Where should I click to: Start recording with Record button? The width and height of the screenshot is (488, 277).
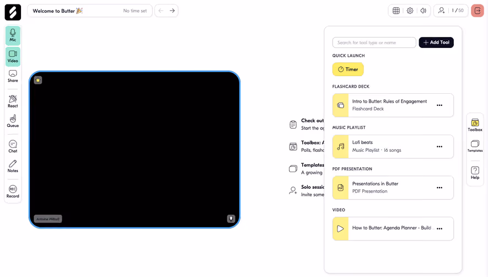click(x=13, y=191)
